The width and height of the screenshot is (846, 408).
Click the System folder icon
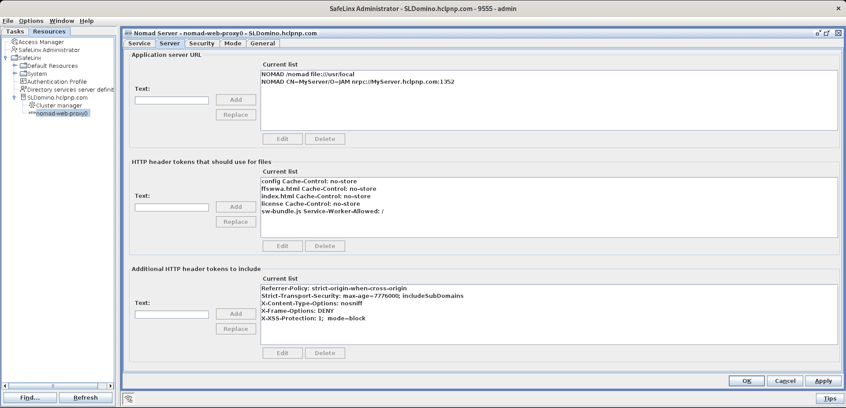tap(23, 74)
